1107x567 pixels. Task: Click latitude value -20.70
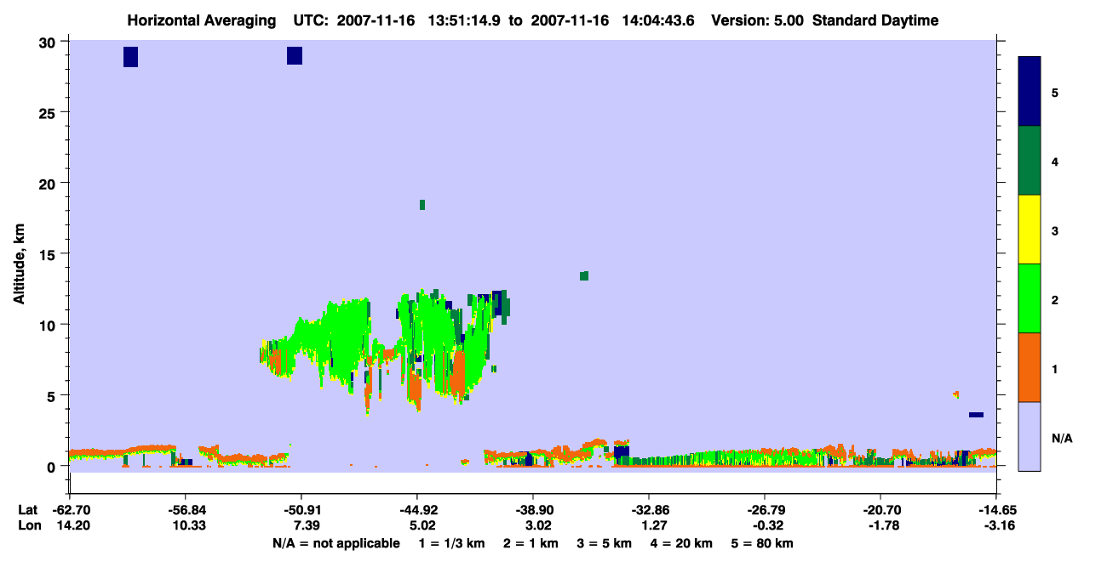[880, 510]
